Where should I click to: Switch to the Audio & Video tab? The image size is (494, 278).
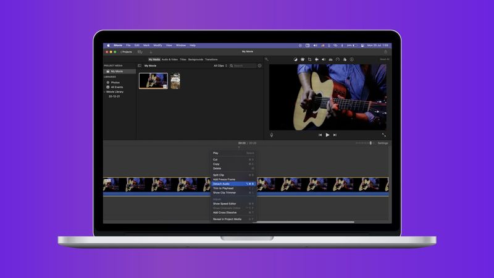(169, 59)
